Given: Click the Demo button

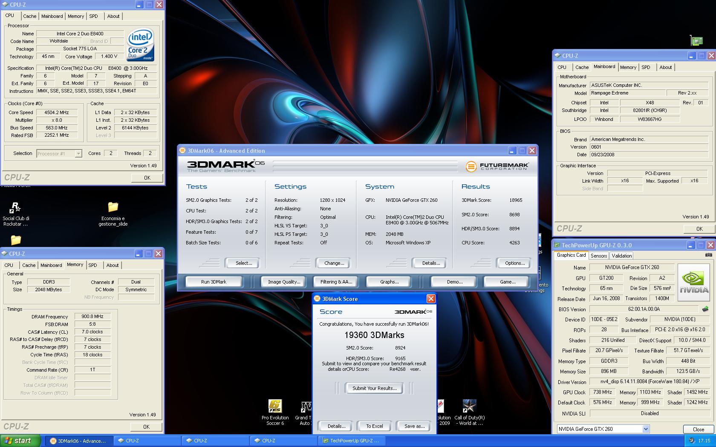Looking at the screenshot, I should point(454,282).
